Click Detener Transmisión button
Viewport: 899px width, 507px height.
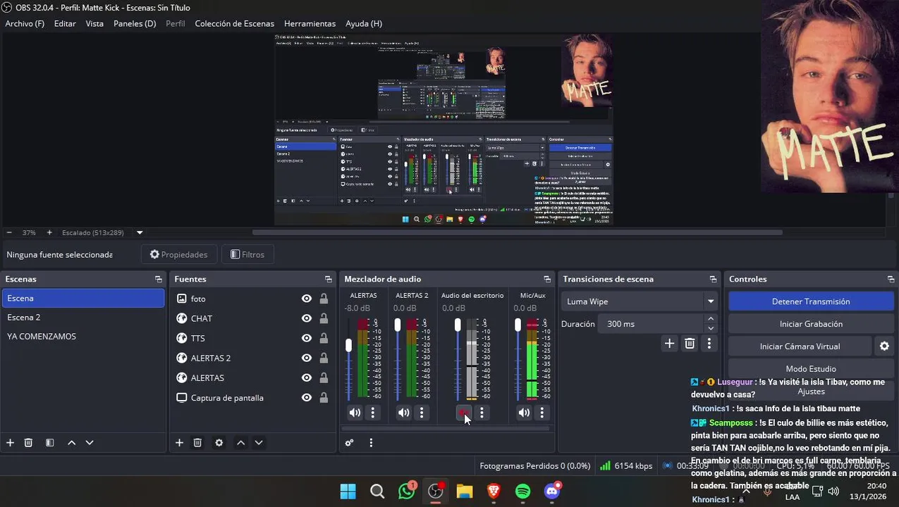[x=811, y=301]
